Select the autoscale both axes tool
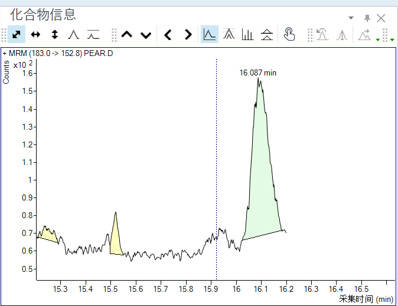The image size is (398, 306). pos(17,34)
